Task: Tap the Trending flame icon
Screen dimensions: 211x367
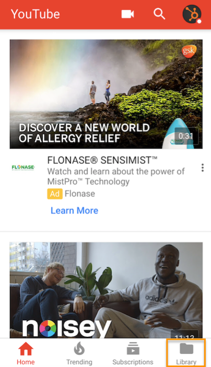Action: tap(79, 349)
